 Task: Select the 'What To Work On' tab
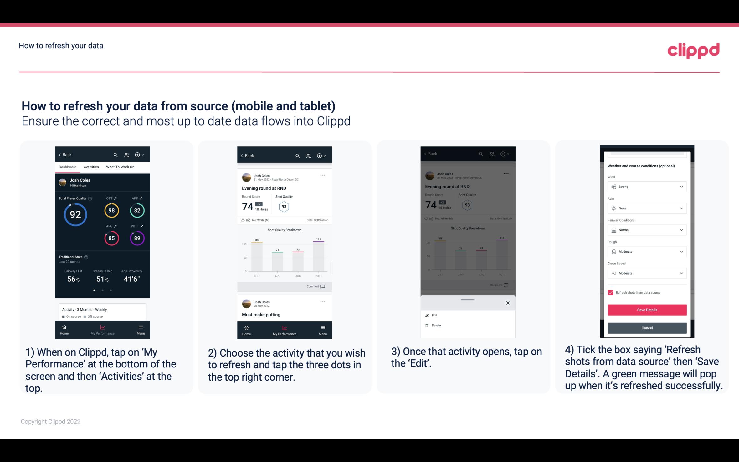[119, 167]
